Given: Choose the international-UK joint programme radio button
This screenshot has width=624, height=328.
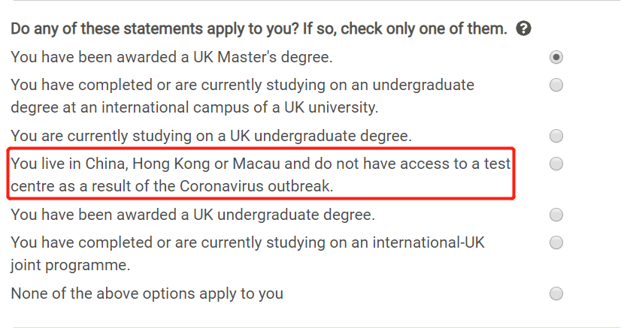Looking at the screenshot, I should click(556, 242).
